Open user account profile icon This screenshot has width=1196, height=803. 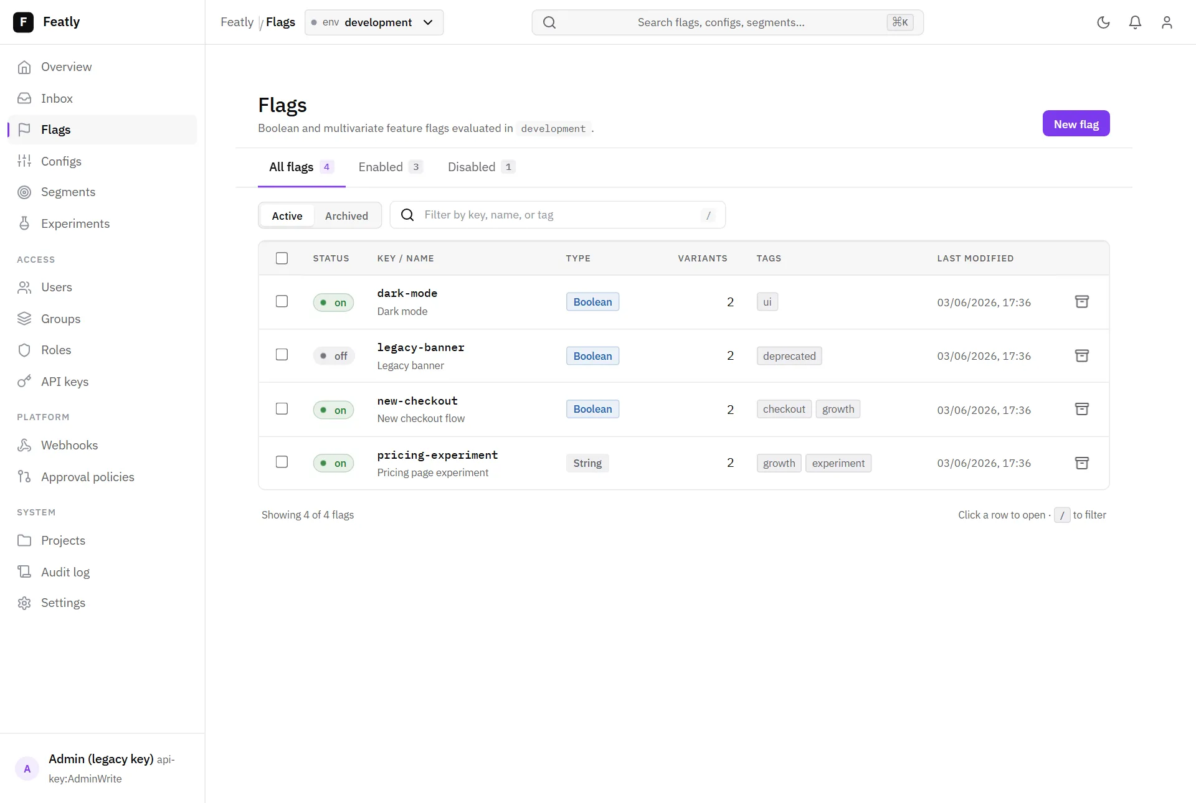click(x=1167, y=22)
